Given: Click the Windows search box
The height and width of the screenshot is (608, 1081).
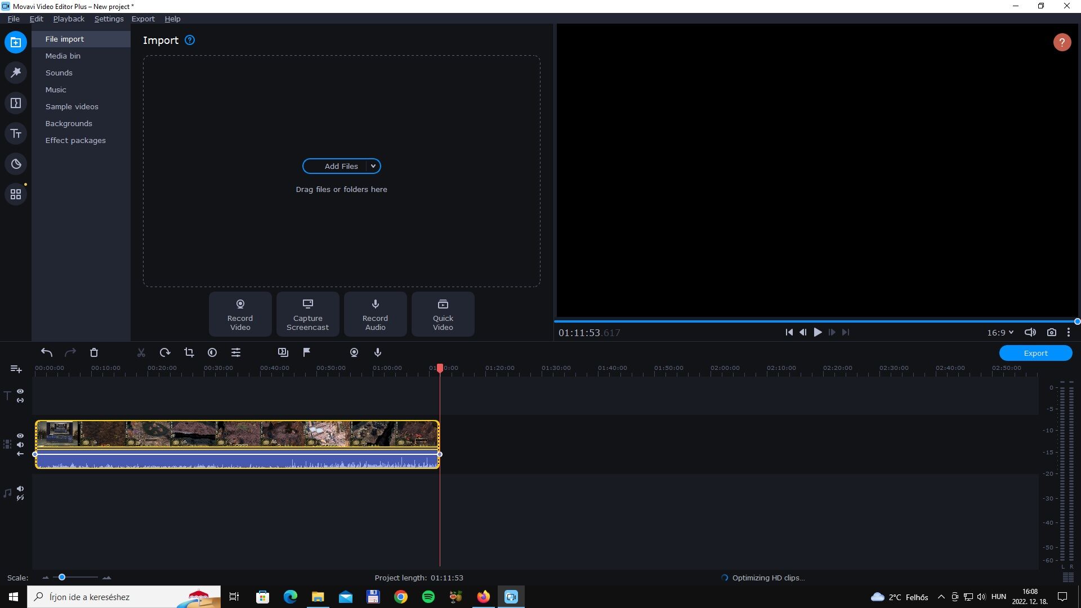Looking at the screenshot, I should 124,597.
